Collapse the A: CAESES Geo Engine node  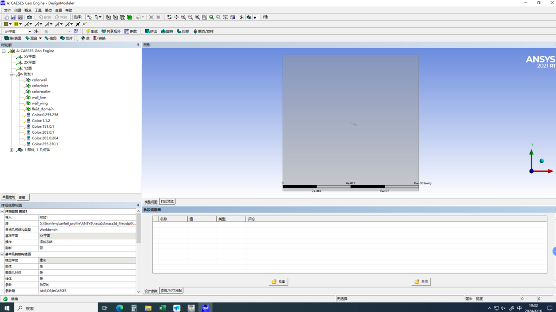tap(4, 51)
